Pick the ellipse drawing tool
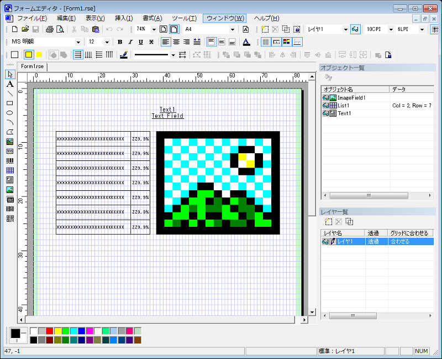 point(10,113)
